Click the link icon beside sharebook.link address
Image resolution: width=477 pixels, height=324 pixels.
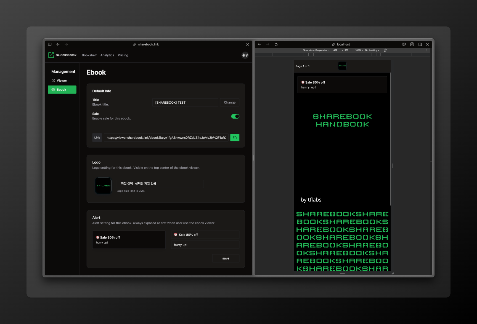coord(135,44)
